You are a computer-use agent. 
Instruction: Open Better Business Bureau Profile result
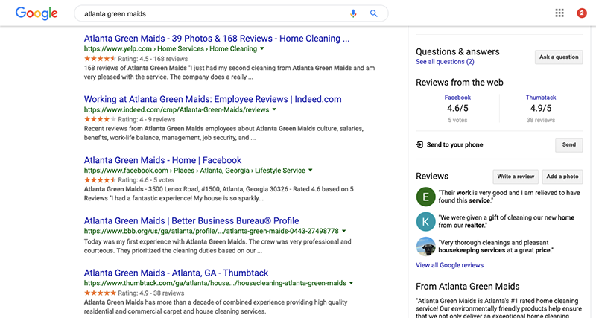[x=191, y=220]
